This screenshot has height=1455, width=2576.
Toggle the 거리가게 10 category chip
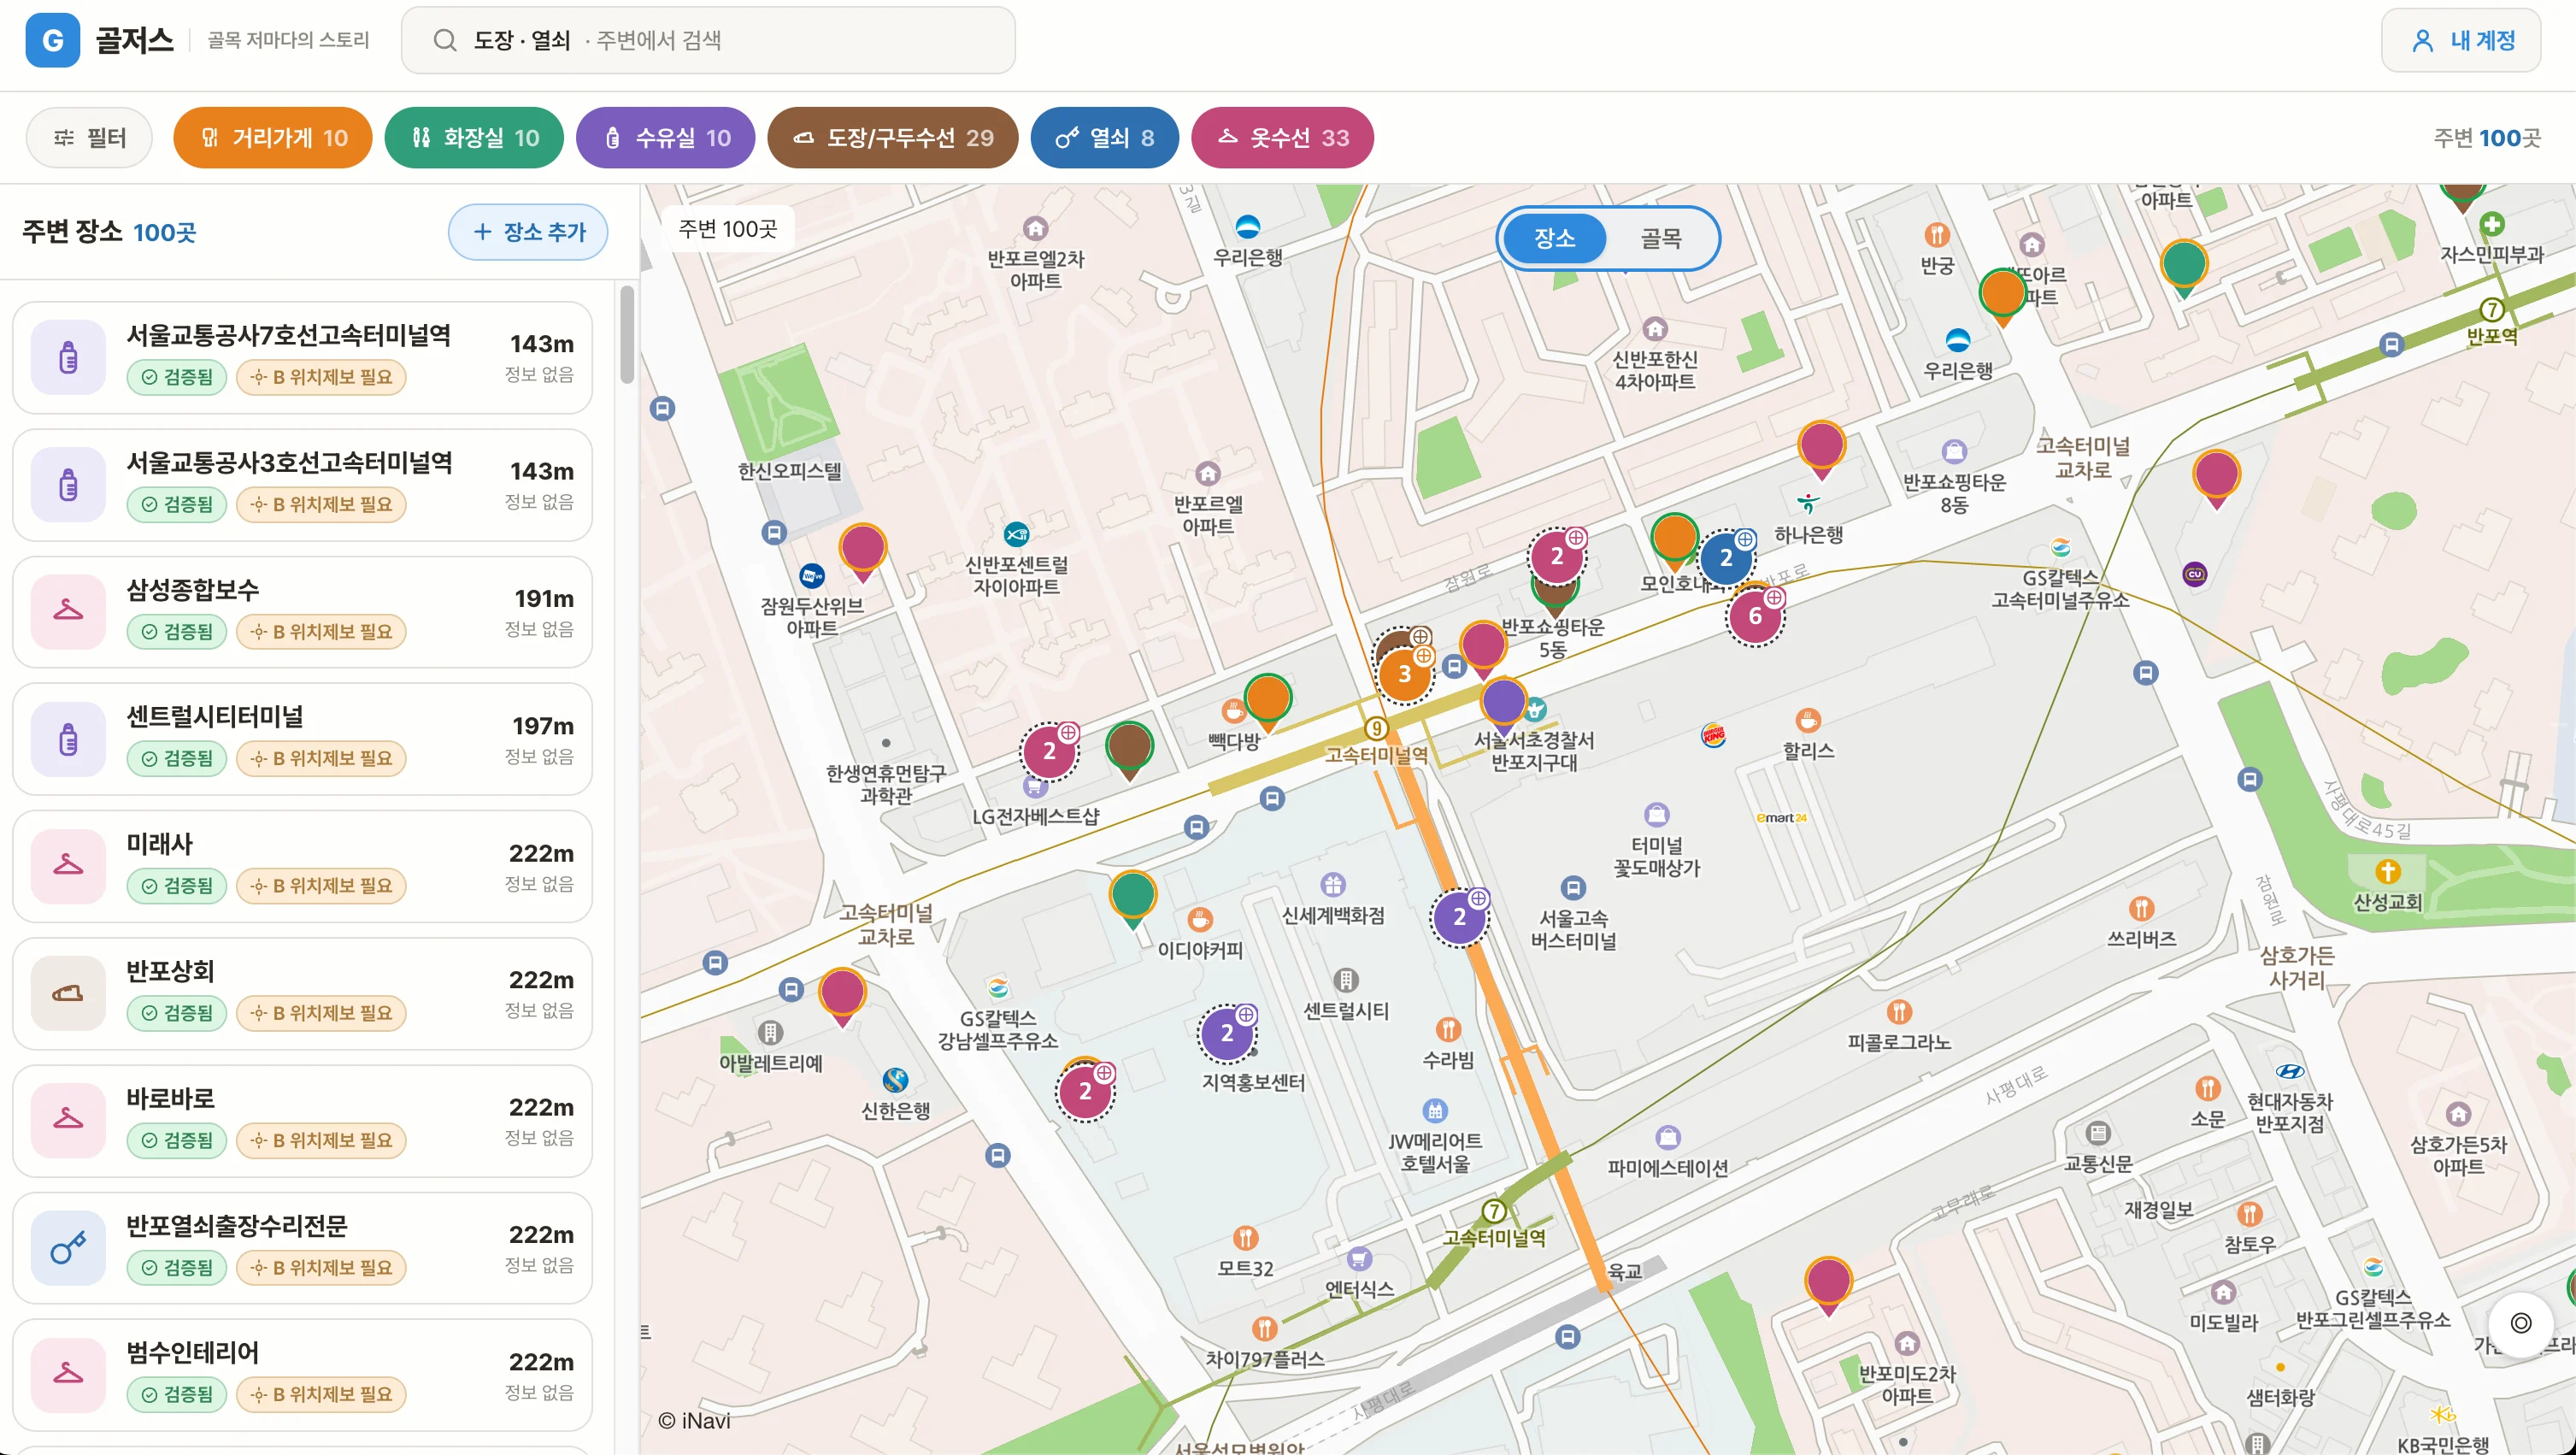273,137
